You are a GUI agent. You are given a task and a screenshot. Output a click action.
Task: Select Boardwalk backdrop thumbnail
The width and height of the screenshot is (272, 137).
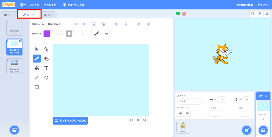14,66
